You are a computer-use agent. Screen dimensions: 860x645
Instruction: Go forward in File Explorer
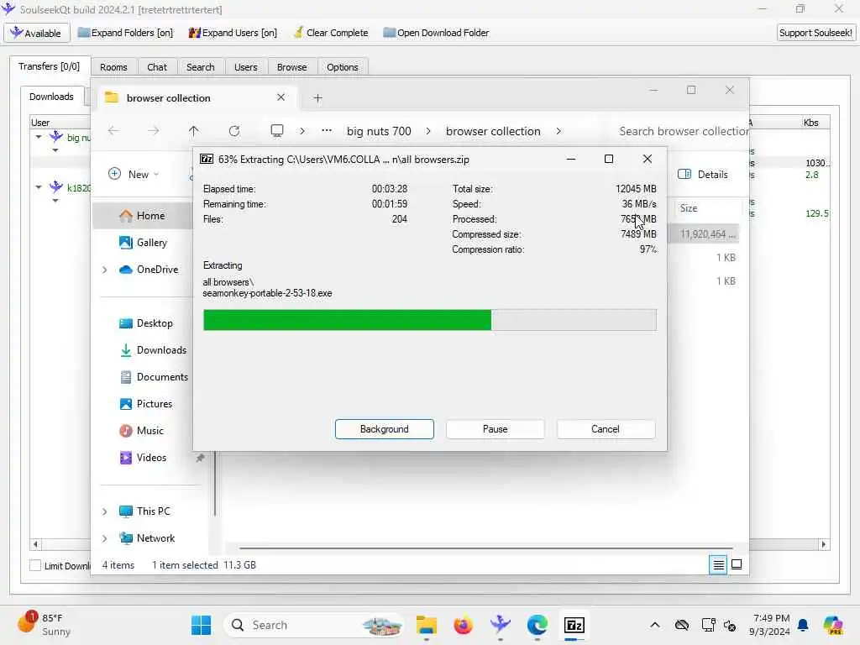(154, 131)
